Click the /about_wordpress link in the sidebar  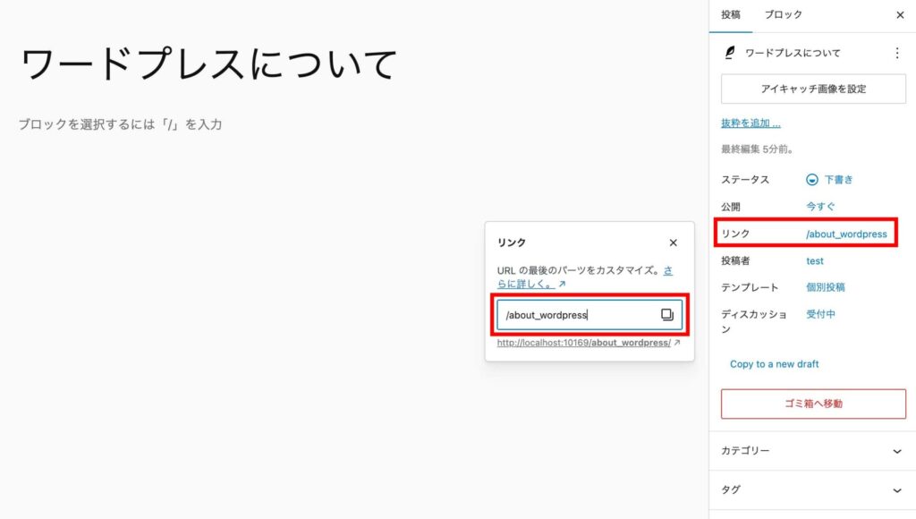(x=846, y=234)
